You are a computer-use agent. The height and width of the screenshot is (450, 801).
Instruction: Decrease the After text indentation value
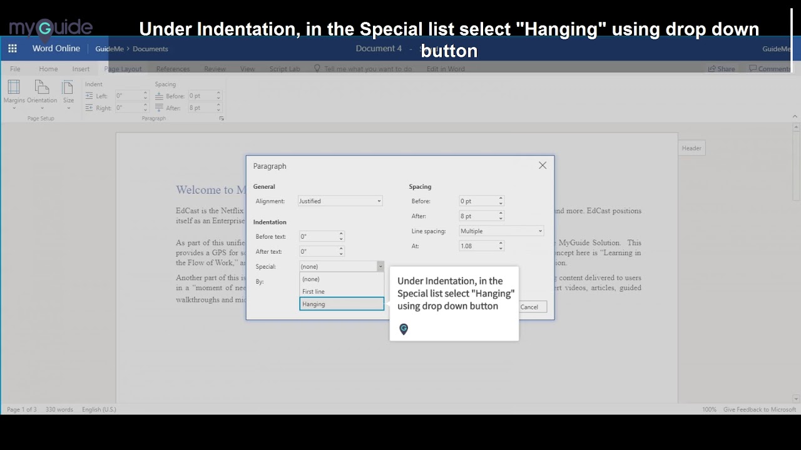pos(341,254)
